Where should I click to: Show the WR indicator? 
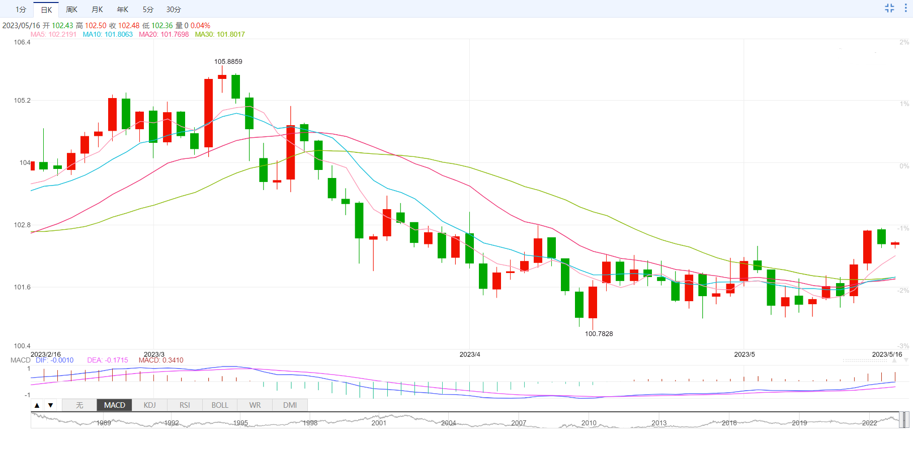255,405
